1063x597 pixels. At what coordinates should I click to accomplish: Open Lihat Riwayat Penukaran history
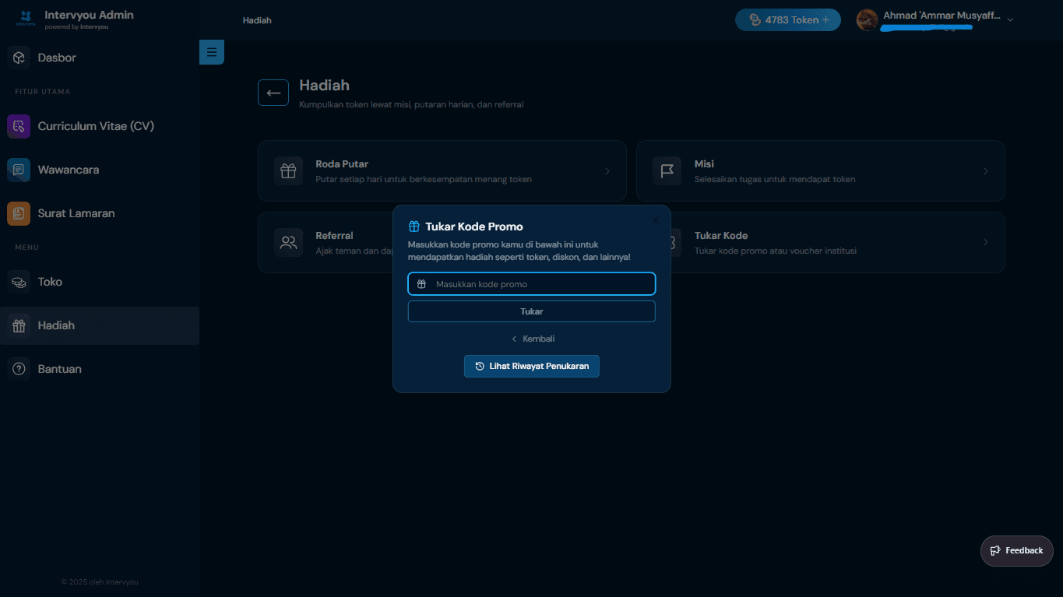[x=532, y=366]
